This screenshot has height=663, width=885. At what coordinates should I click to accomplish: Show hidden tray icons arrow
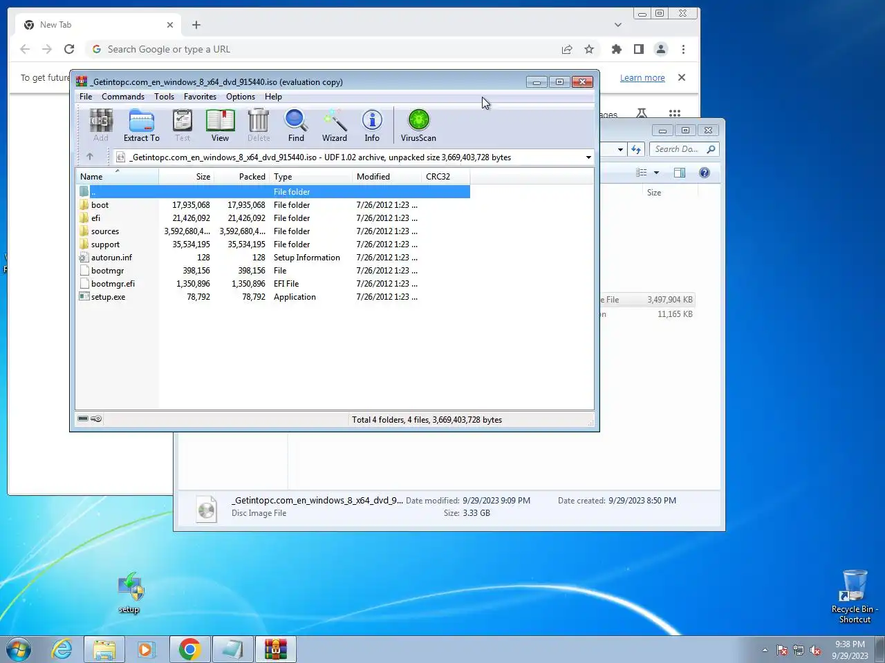pyautogui.click(x=765, y=650)
